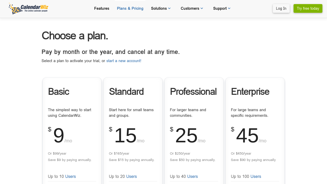
Task: Click the Choose a plan heading
Action: [75, 36]
